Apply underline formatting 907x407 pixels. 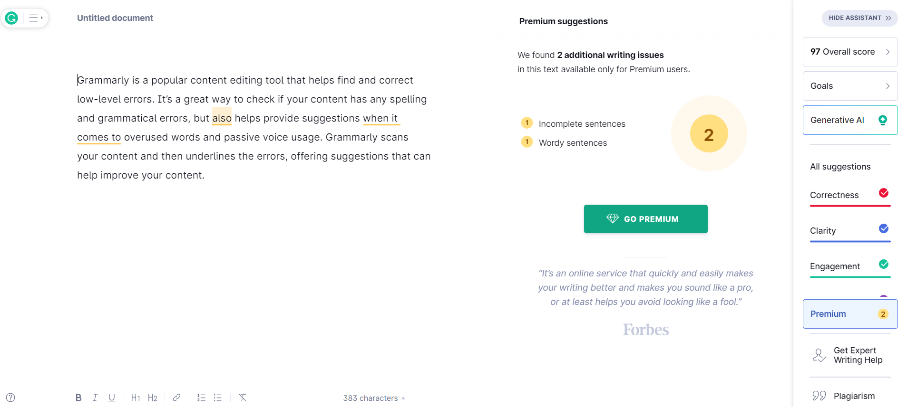coord(112,398)
